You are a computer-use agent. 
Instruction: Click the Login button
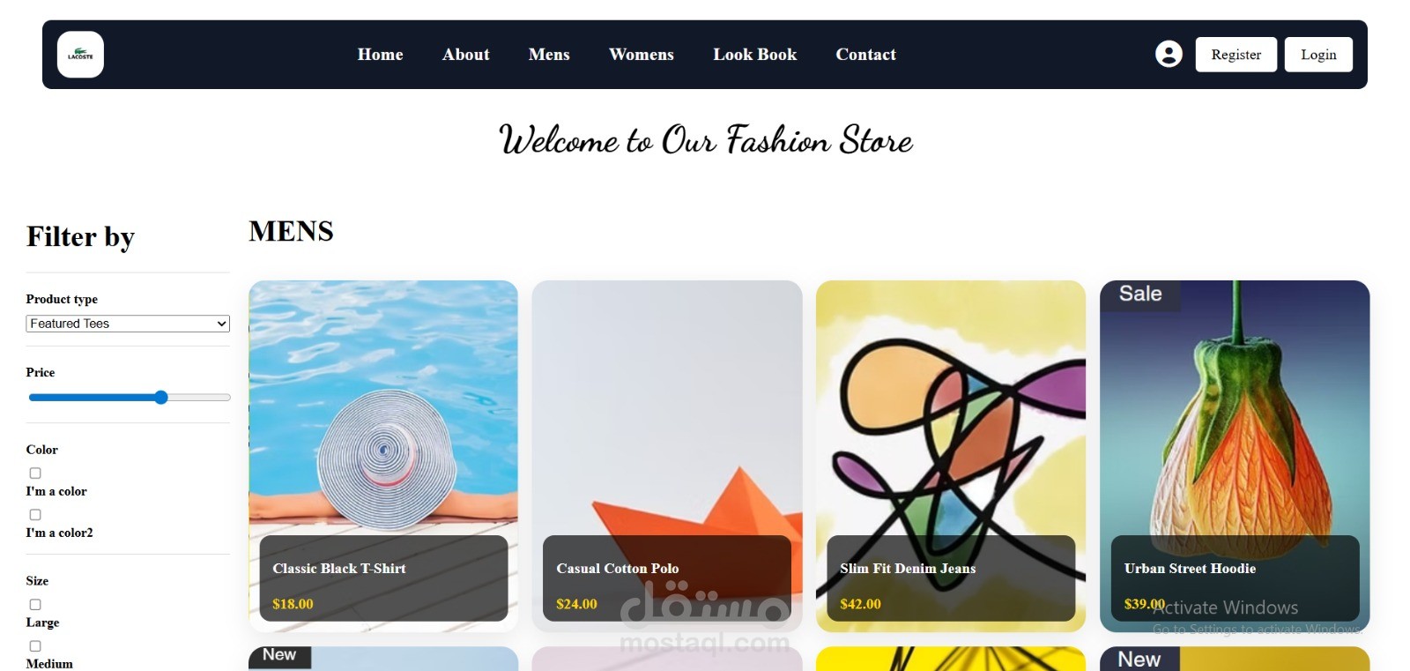pyautogui.click(x=1318, y=55)
